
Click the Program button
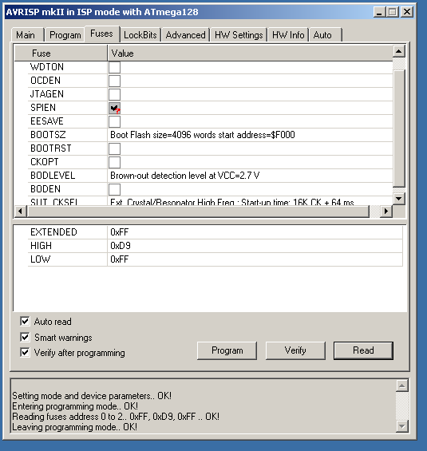227,350
